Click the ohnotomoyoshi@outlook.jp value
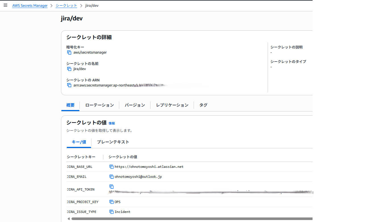The width and height of the screenshot is (373, 222). pos(138,177)
